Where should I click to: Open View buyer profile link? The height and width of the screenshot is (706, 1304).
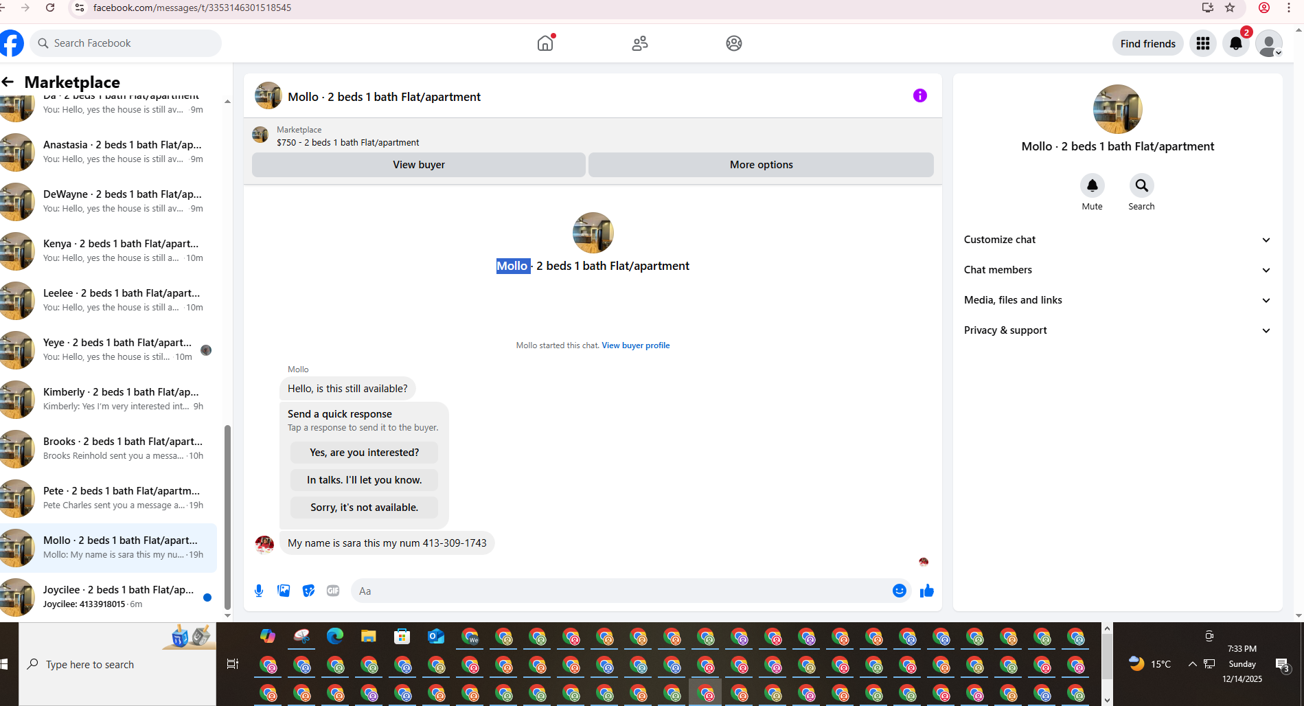click(636, 345)
